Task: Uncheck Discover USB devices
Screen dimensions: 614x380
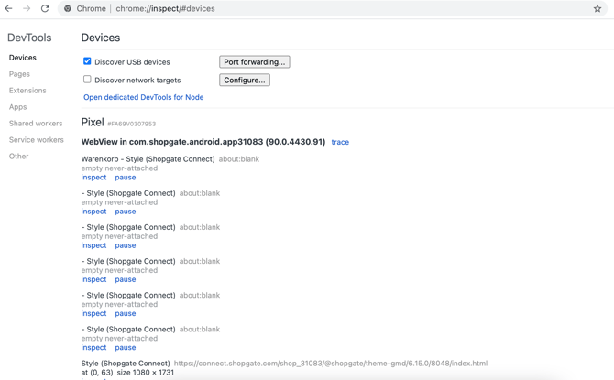Action: (x=87, y=61)
